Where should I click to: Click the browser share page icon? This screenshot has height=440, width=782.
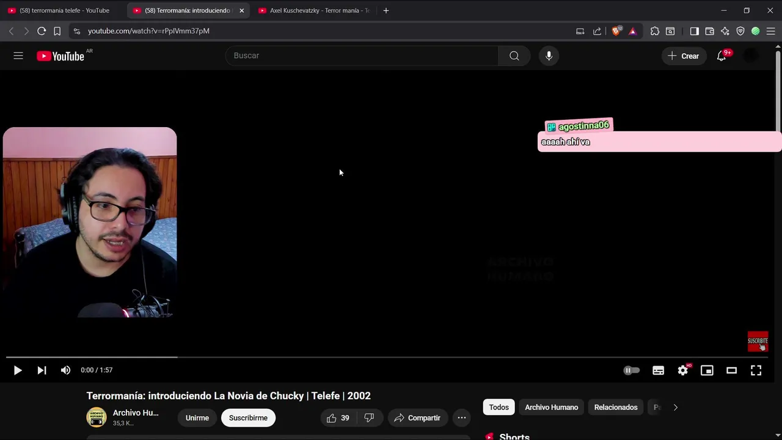pos(597,31)
